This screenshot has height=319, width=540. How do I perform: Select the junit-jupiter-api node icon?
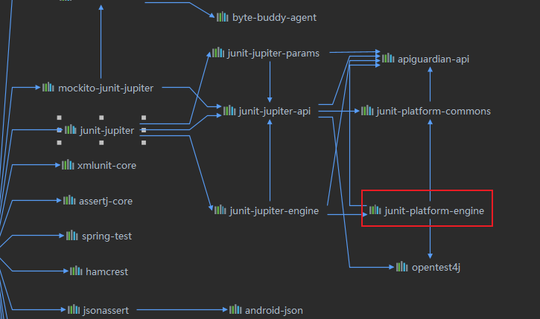click(229, 111)
